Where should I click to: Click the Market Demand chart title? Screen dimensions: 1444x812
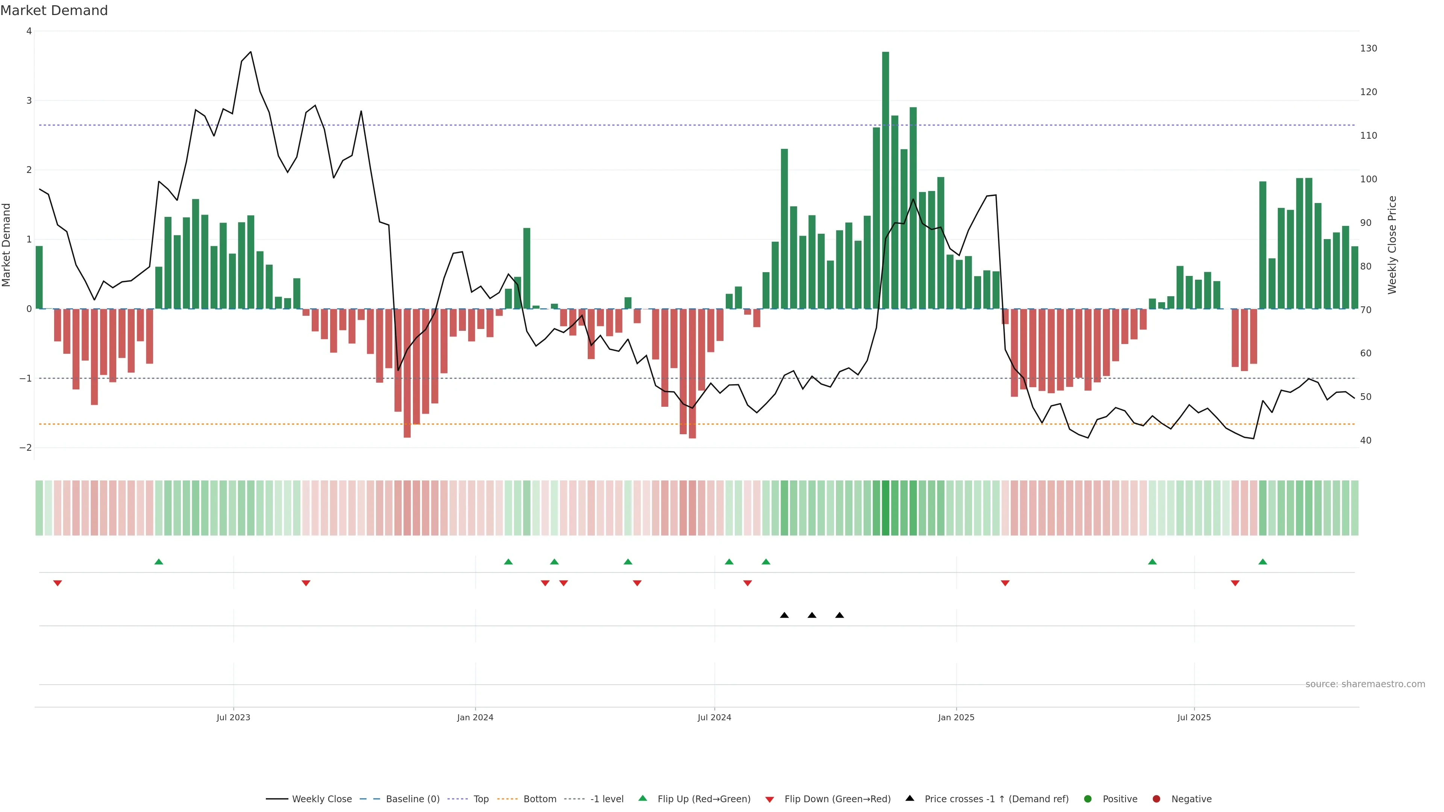pyautogui.click(x=54, y=11)
